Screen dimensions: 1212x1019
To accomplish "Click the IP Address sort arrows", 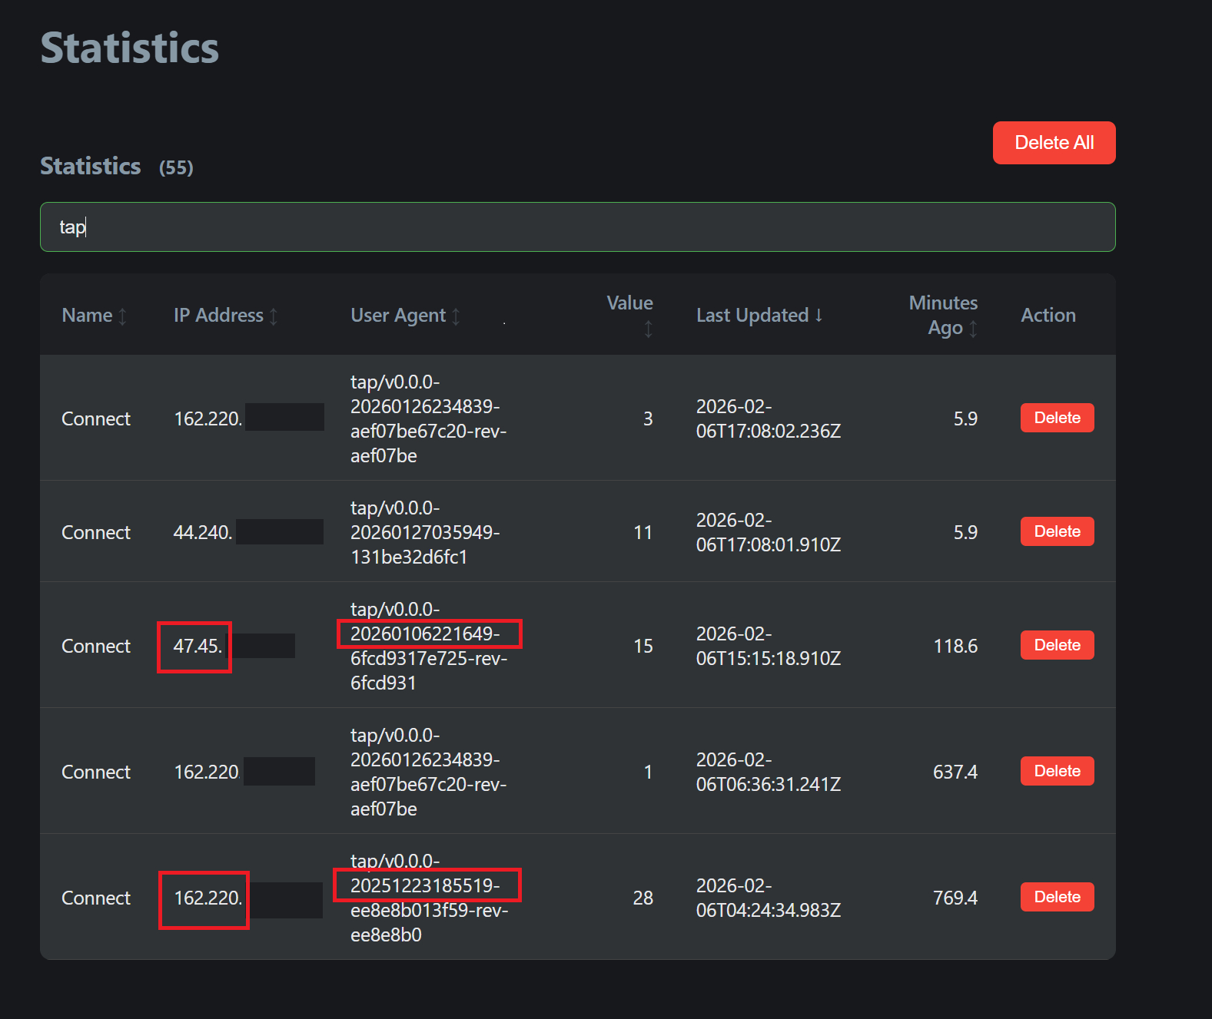I will pyautogui.click(x=274, y=316).
